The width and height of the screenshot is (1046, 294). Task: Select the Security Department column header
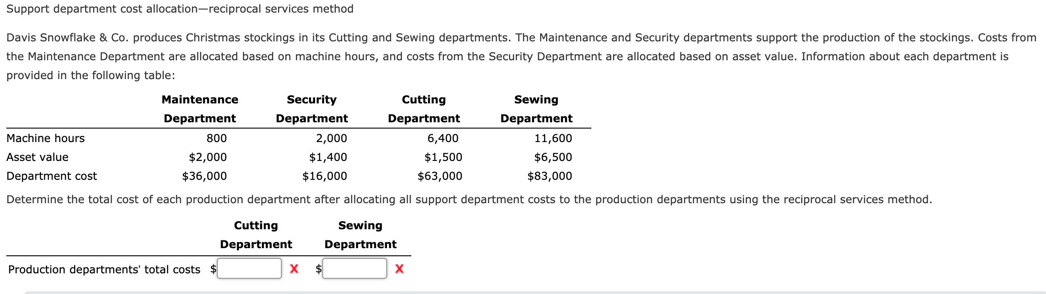click(x=311, y=109)
